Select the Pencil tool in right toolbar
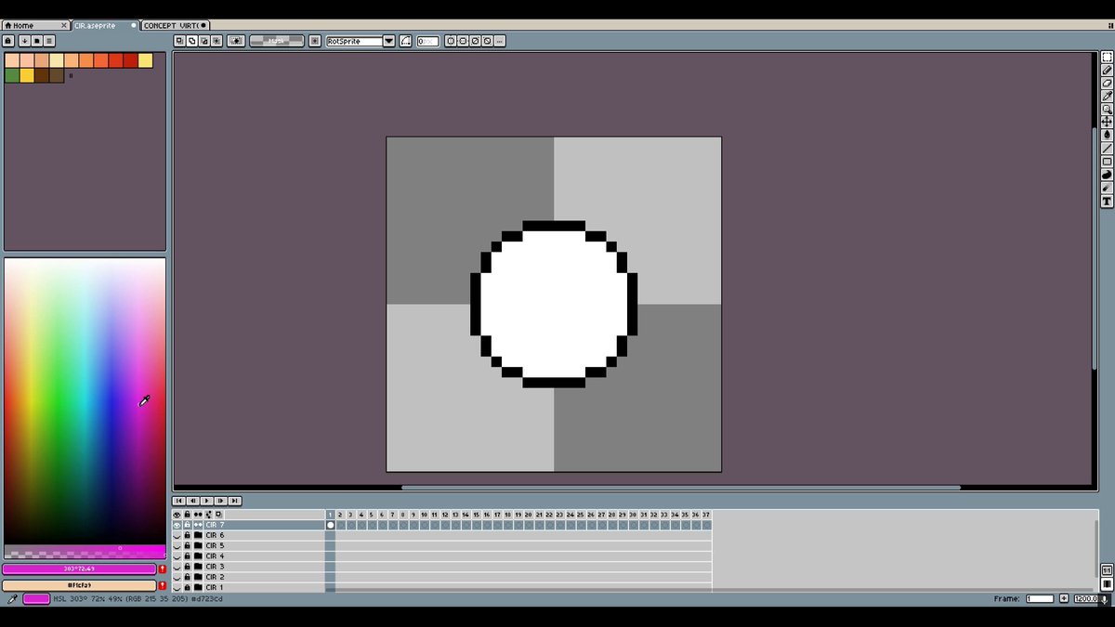Image resolution: width=1115 pixels, height=627 pixels. click(x=1107, y=71)
